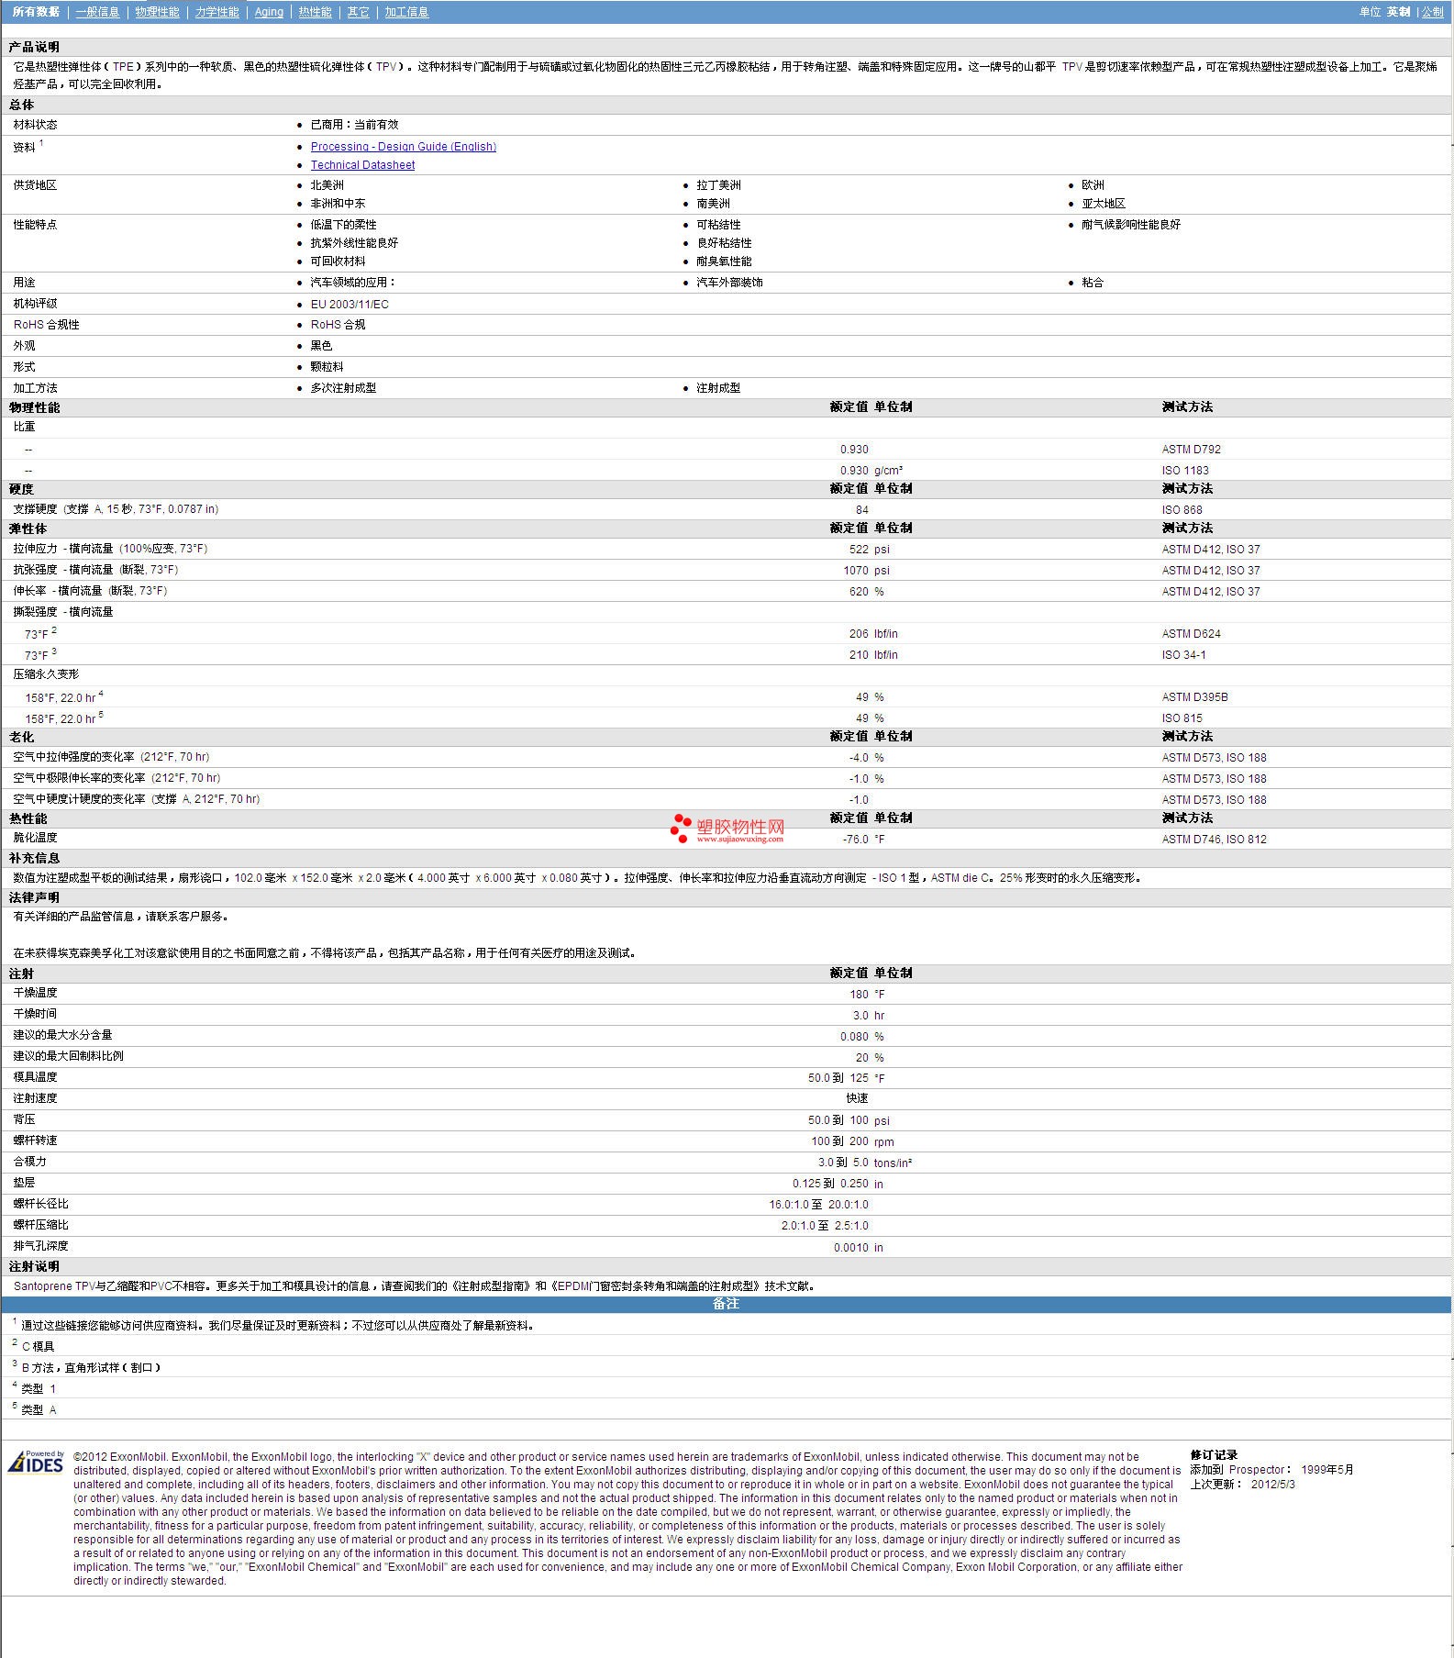Switch to the 热性能 tab
Viewport: 1454px width, 1658px height.
[x=315, y=12]
